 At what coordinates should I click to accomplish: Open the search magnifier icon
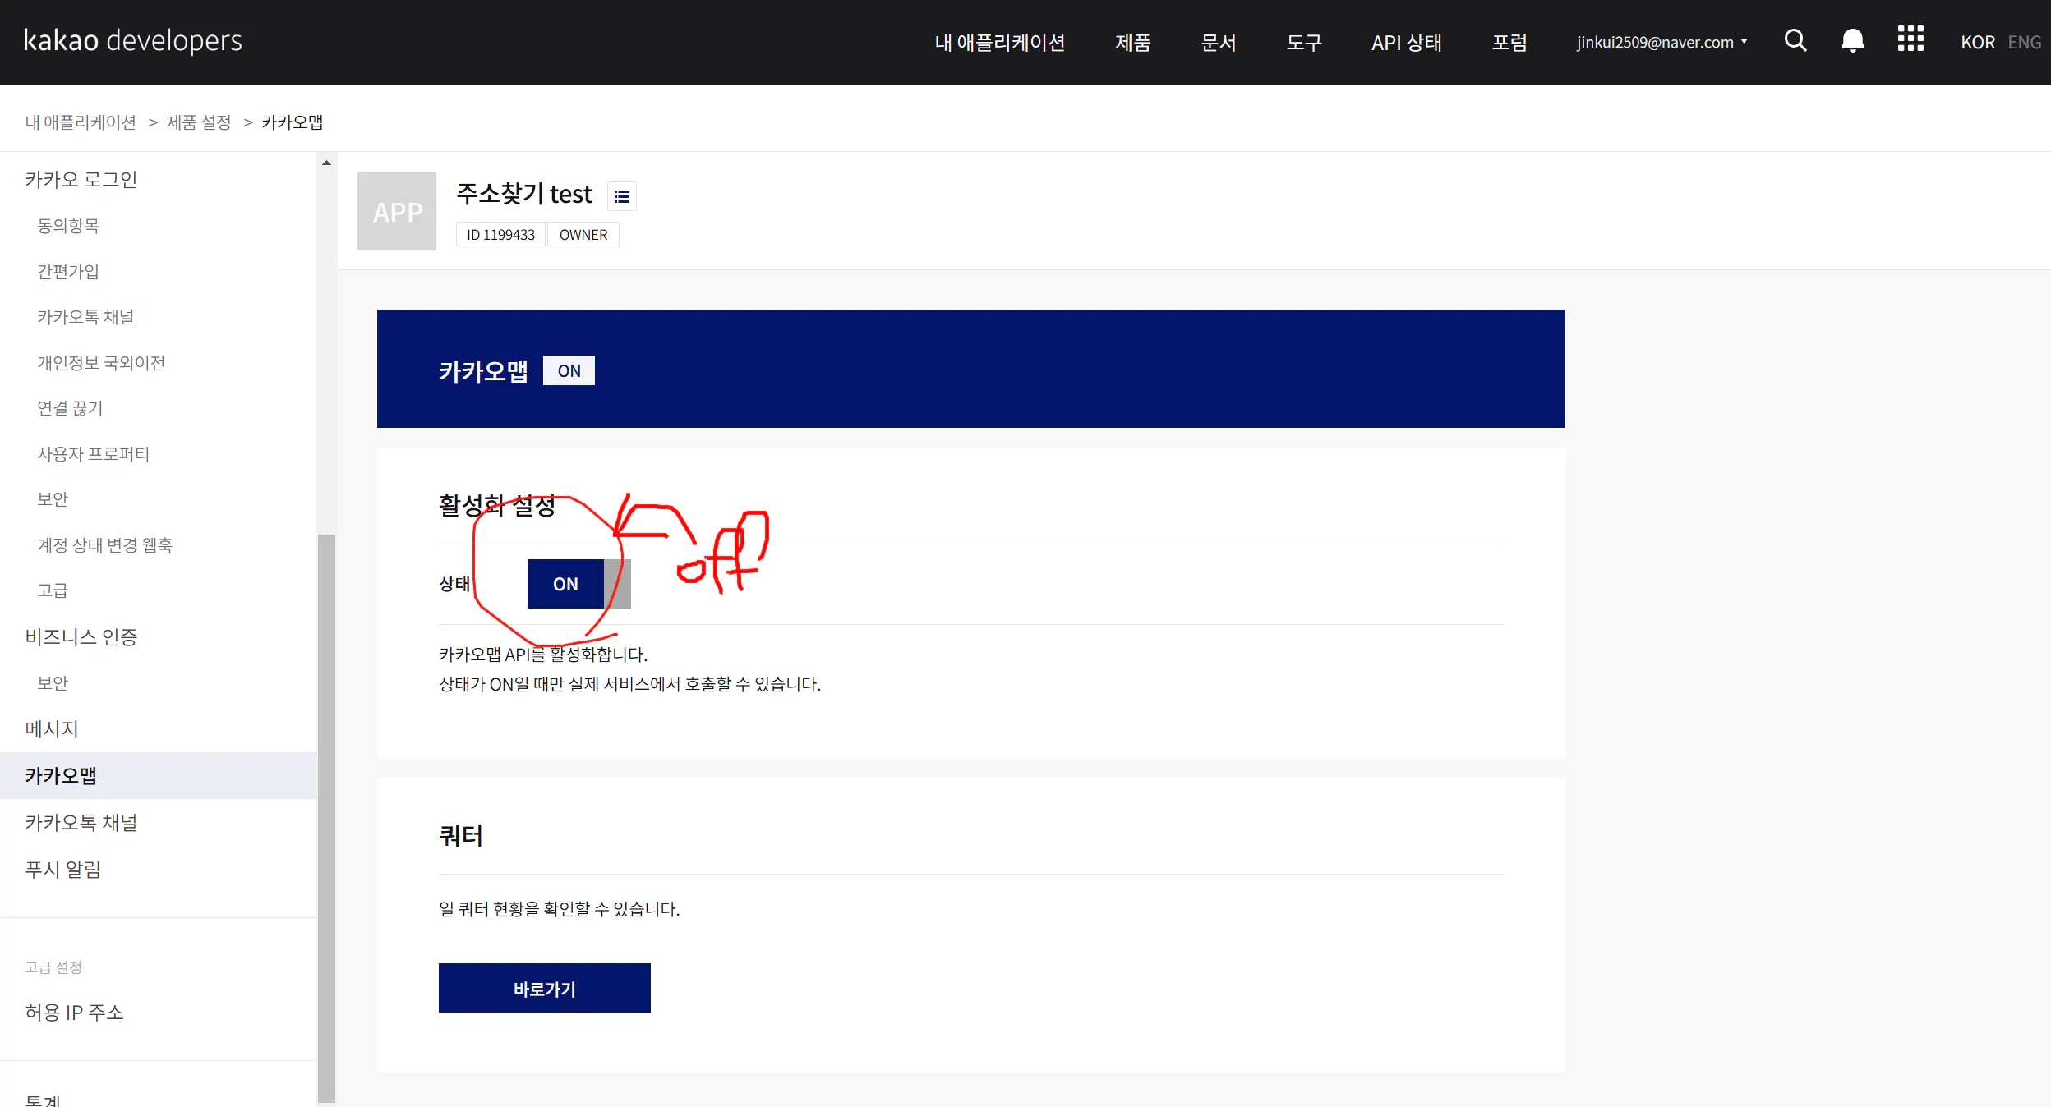(1795, 41)
